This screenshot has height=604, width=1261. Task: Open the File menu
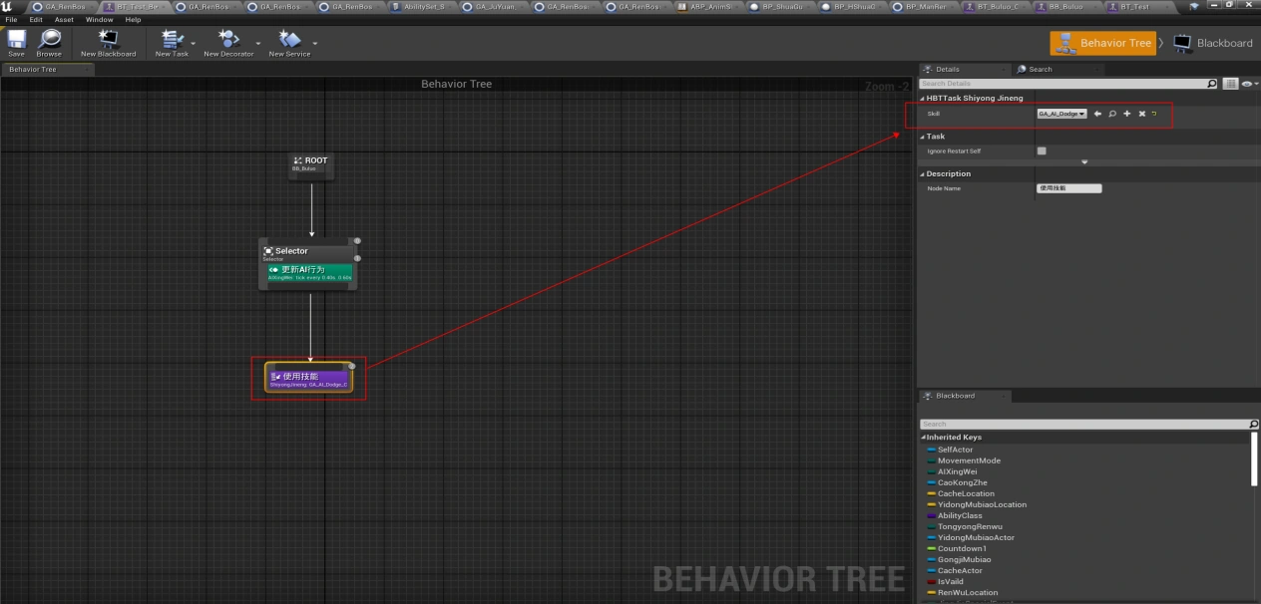[11, 19]
